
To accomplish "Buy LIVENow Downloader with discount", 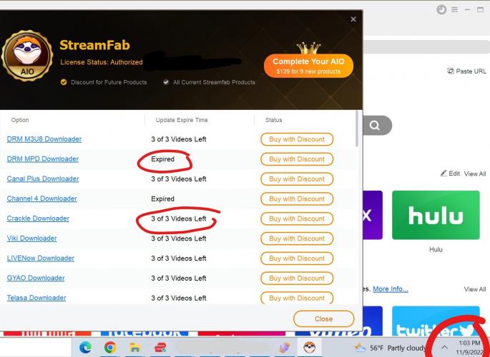I will click(x=297, y=258).
